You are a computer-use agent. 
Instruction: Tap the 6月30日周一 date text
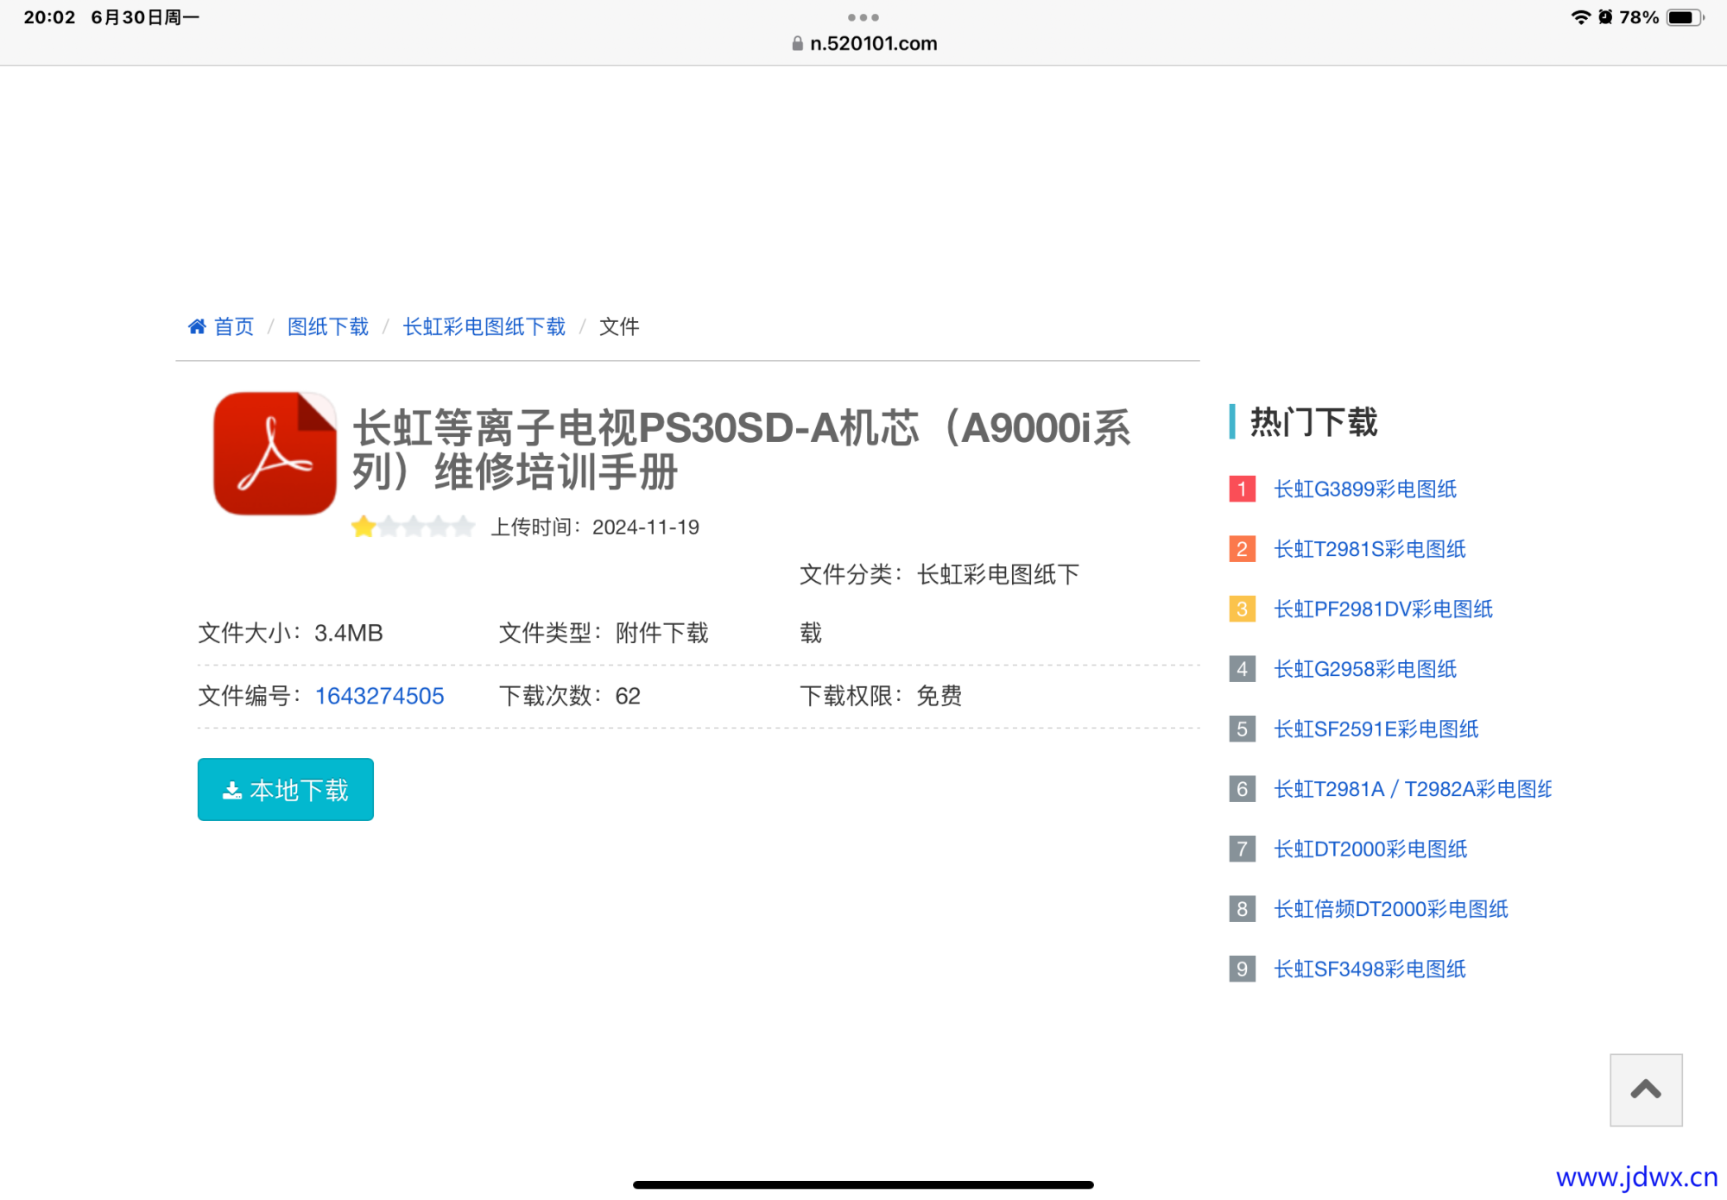[145, 17]
